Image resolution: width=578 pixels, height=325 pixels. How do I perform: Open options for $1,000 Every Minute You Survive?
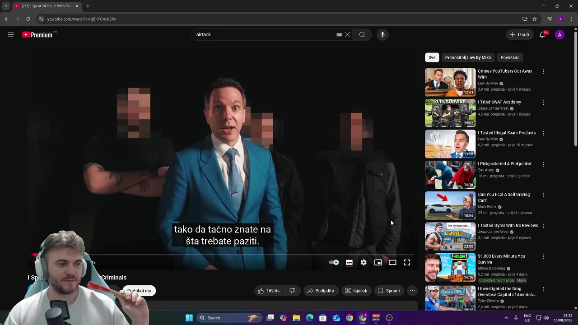(544, 257)
